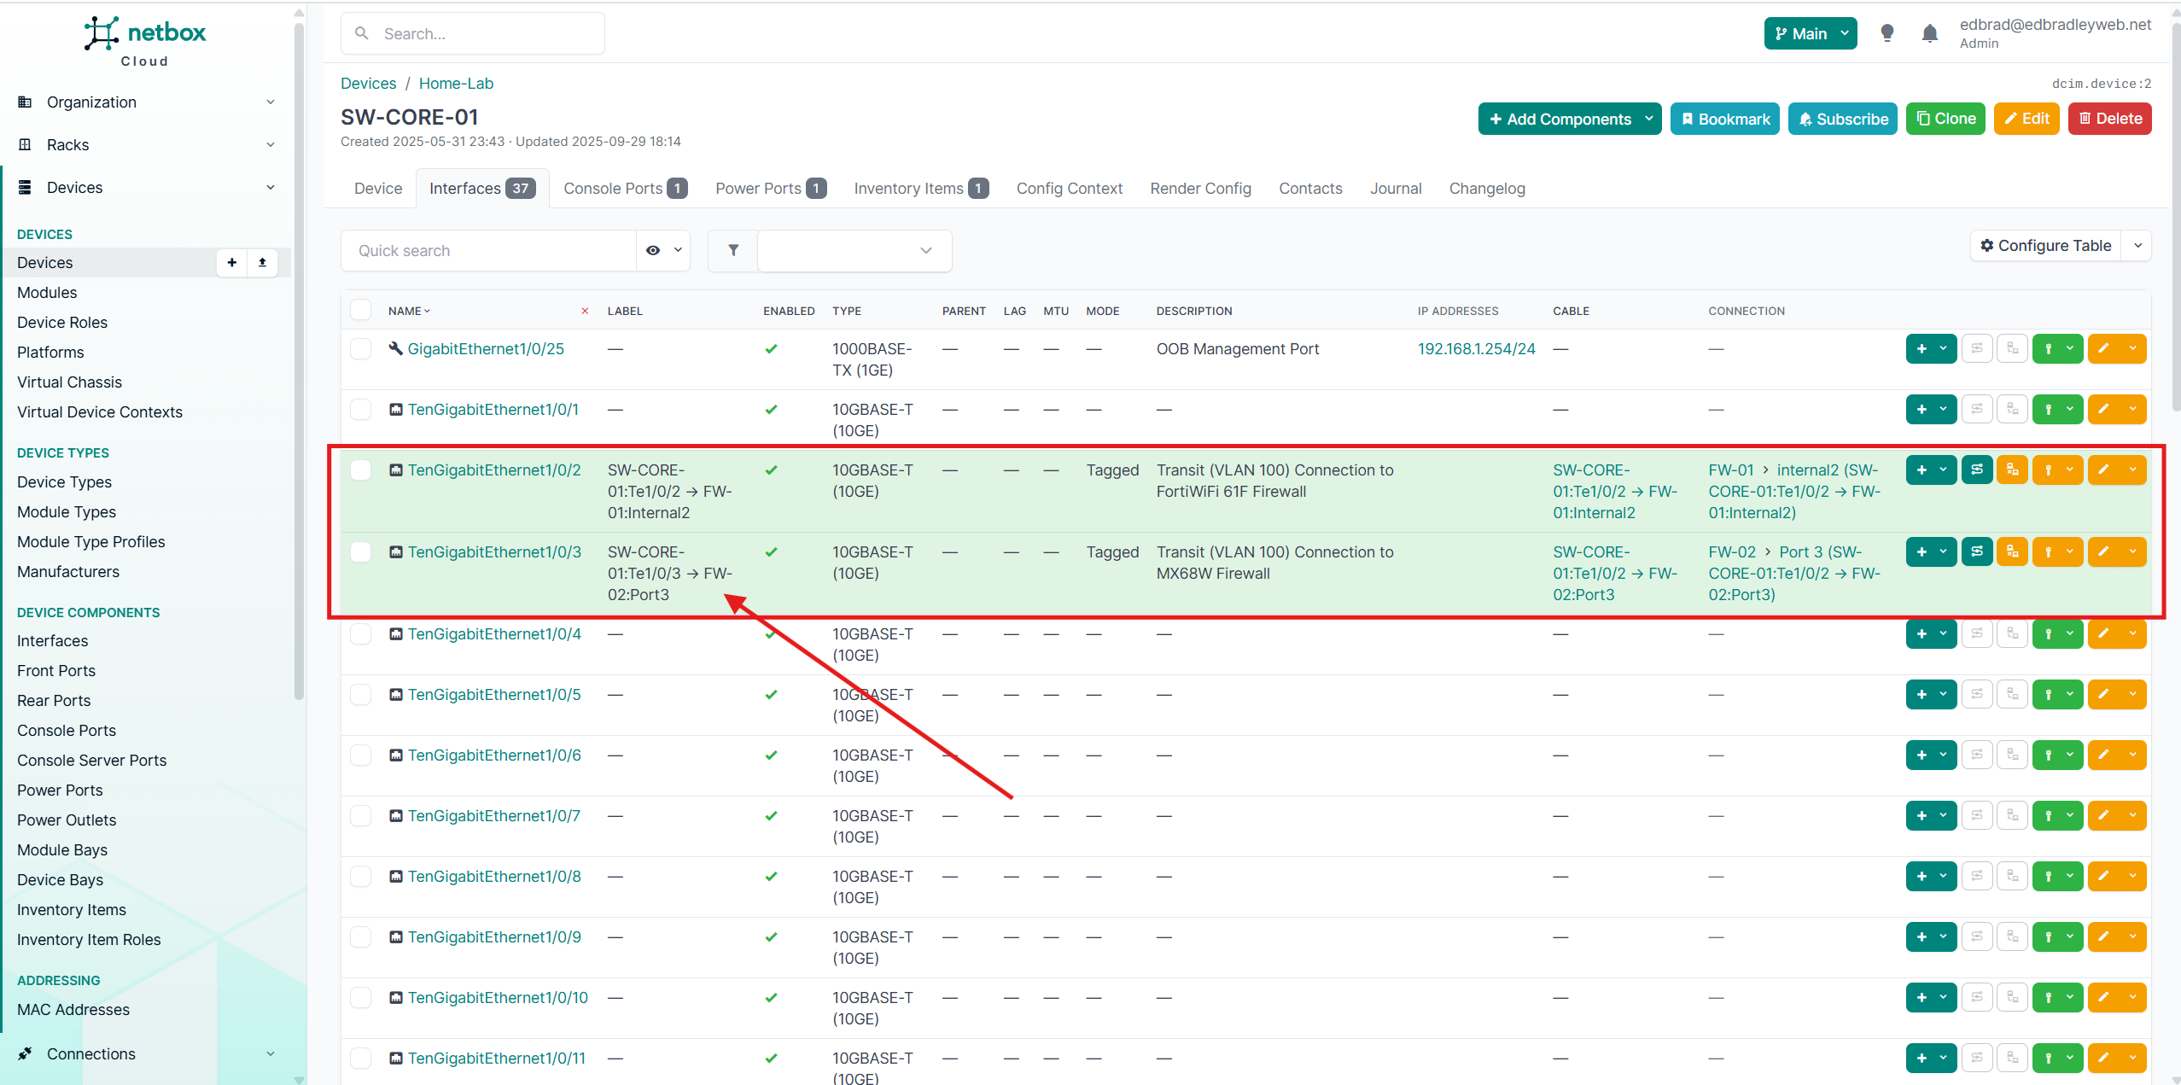Screen dimensions: 2181x1085
Task: Click the filter funnel icon
Action: 733,250
